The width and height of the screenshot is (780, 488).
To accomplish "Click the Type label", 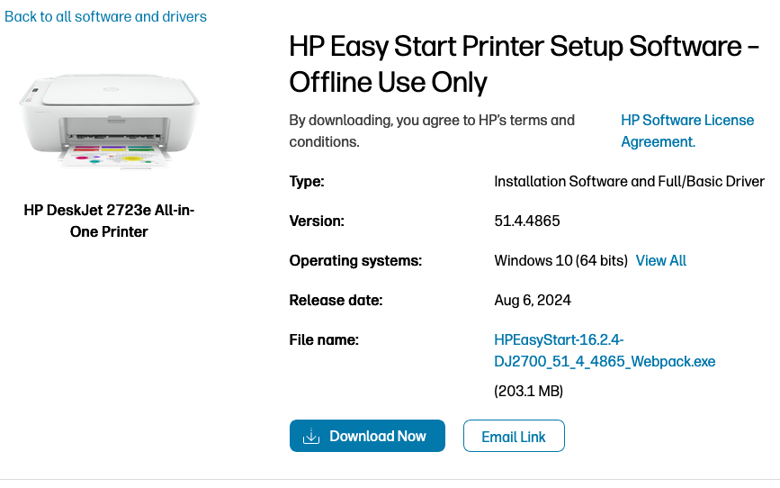I will pyautogui.click(x=307, y=181).
